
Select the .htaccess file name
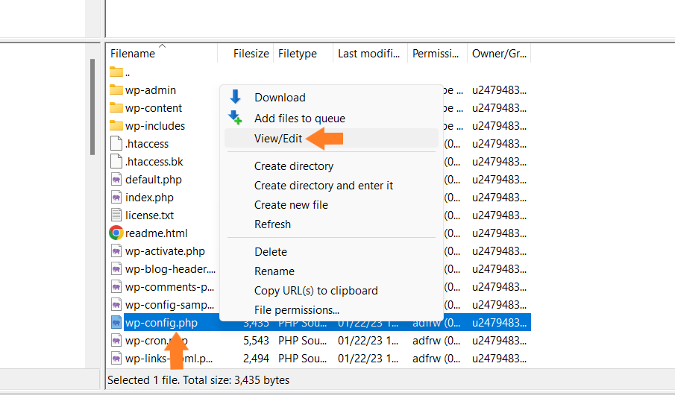tap(147, 144)
